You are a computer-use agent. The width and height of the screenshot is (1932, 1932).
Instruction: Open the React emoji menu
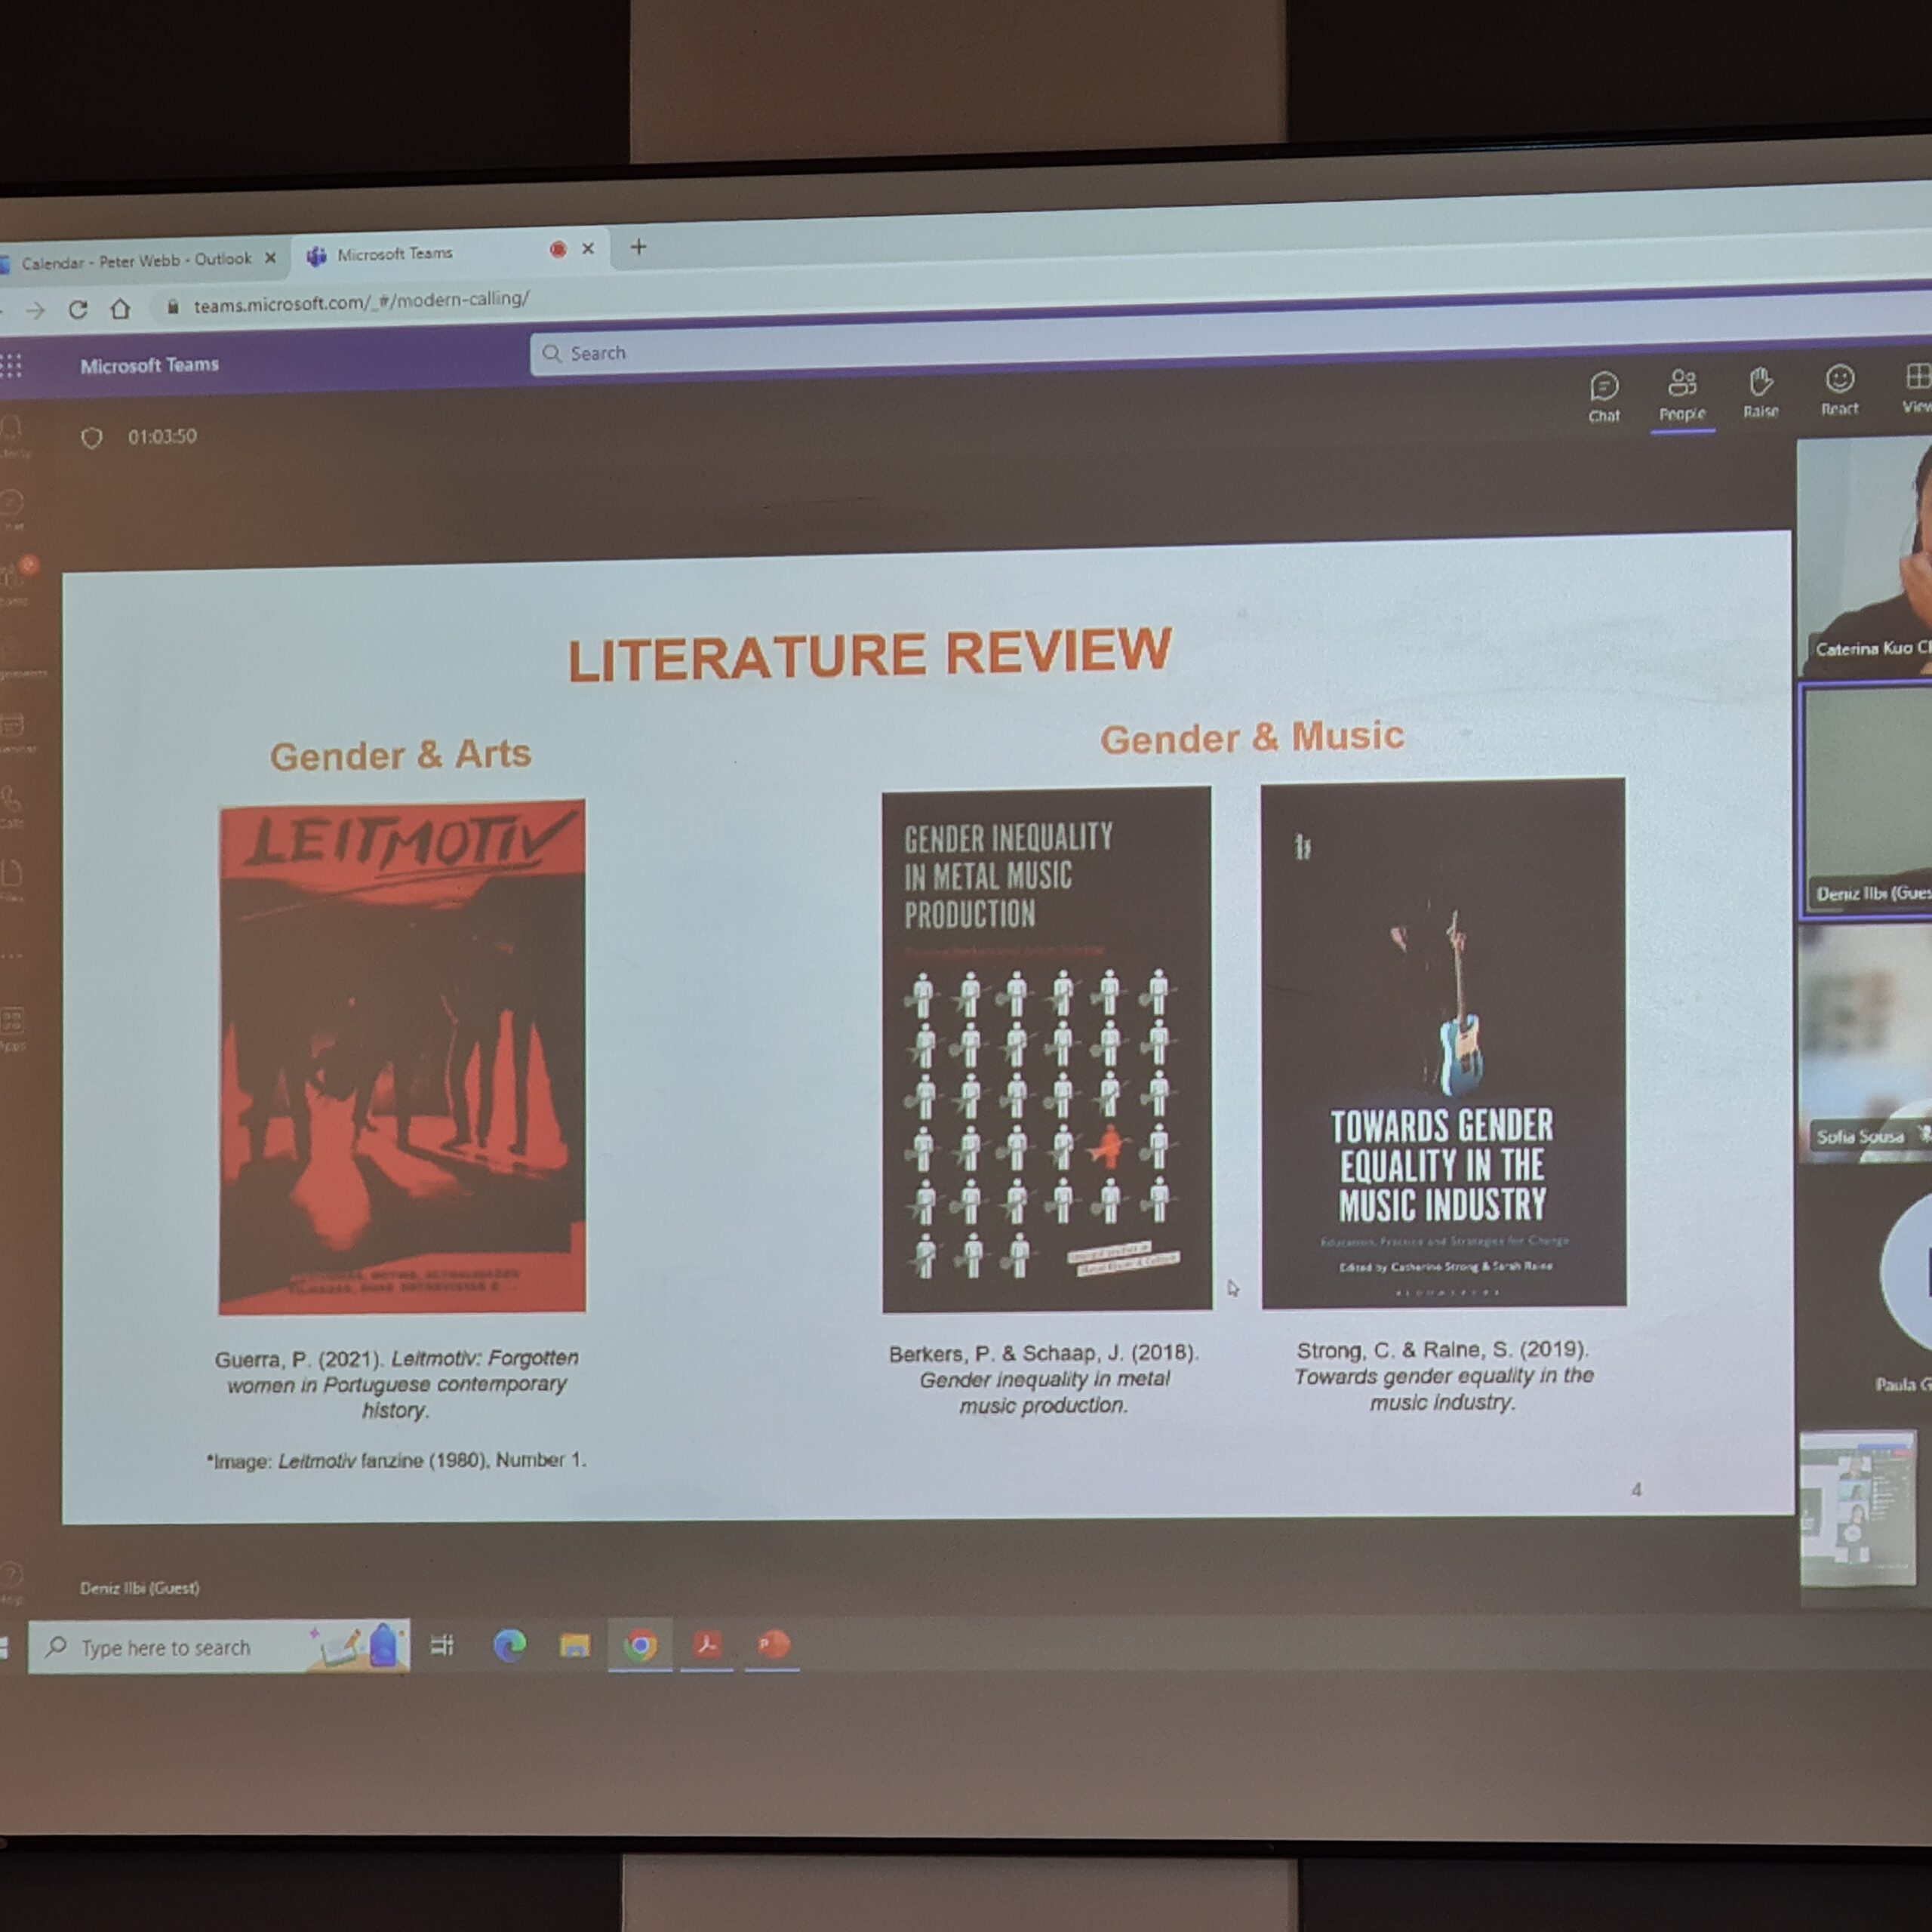click(1839, 389)
